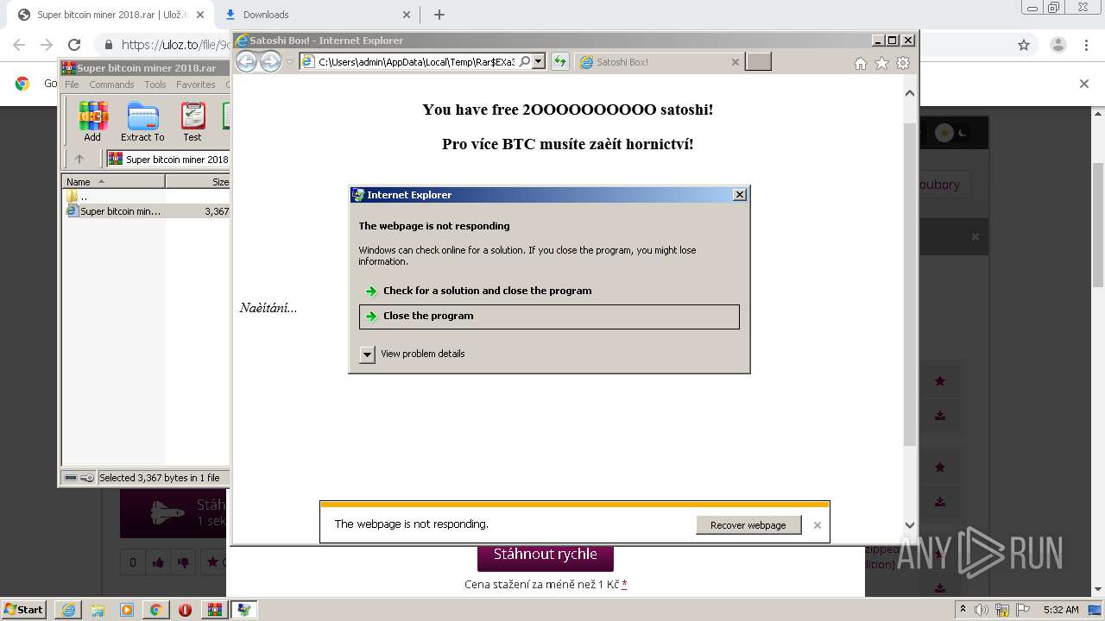Click the Internet Explorer Back button

247,61
